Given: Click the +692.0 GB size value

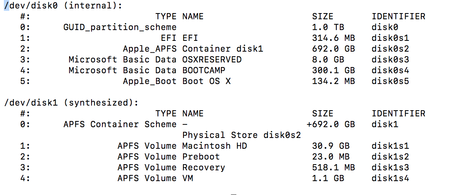Looking at the screenshot, I should 331,124.
